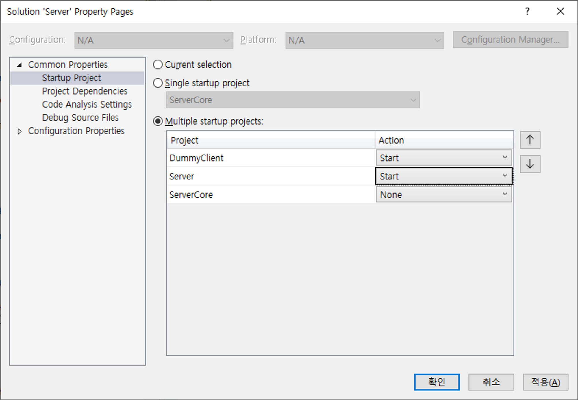Click the help question mark icon
578x400 pixels.
click(527, 12)
